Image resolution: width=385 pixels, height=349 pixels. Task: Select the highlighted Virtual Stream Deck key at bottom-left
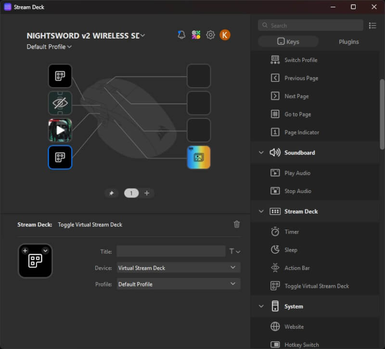coord(60,157)
